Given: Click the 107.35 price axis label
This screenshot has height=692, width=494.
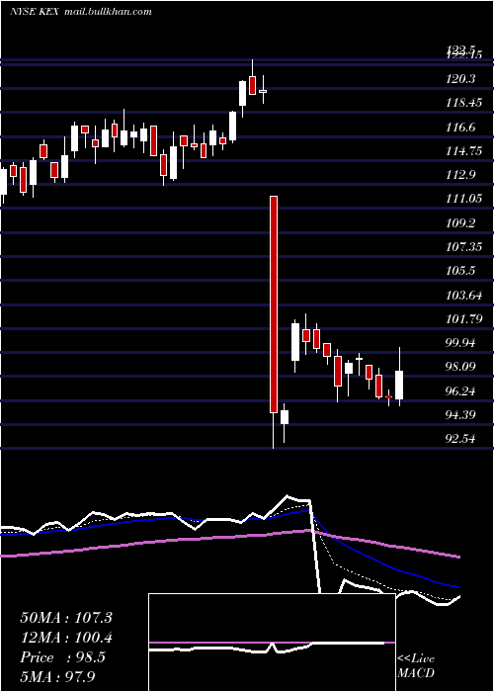Looking at the screenshot, I should point(464,247).
